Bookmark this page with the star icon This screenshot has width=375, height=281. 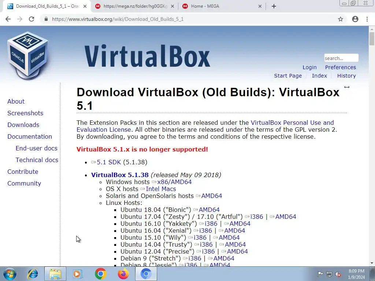[x=341, y=19]
